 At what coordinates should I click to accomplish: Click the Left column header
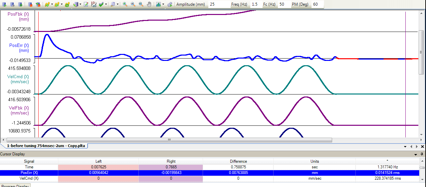99,161
